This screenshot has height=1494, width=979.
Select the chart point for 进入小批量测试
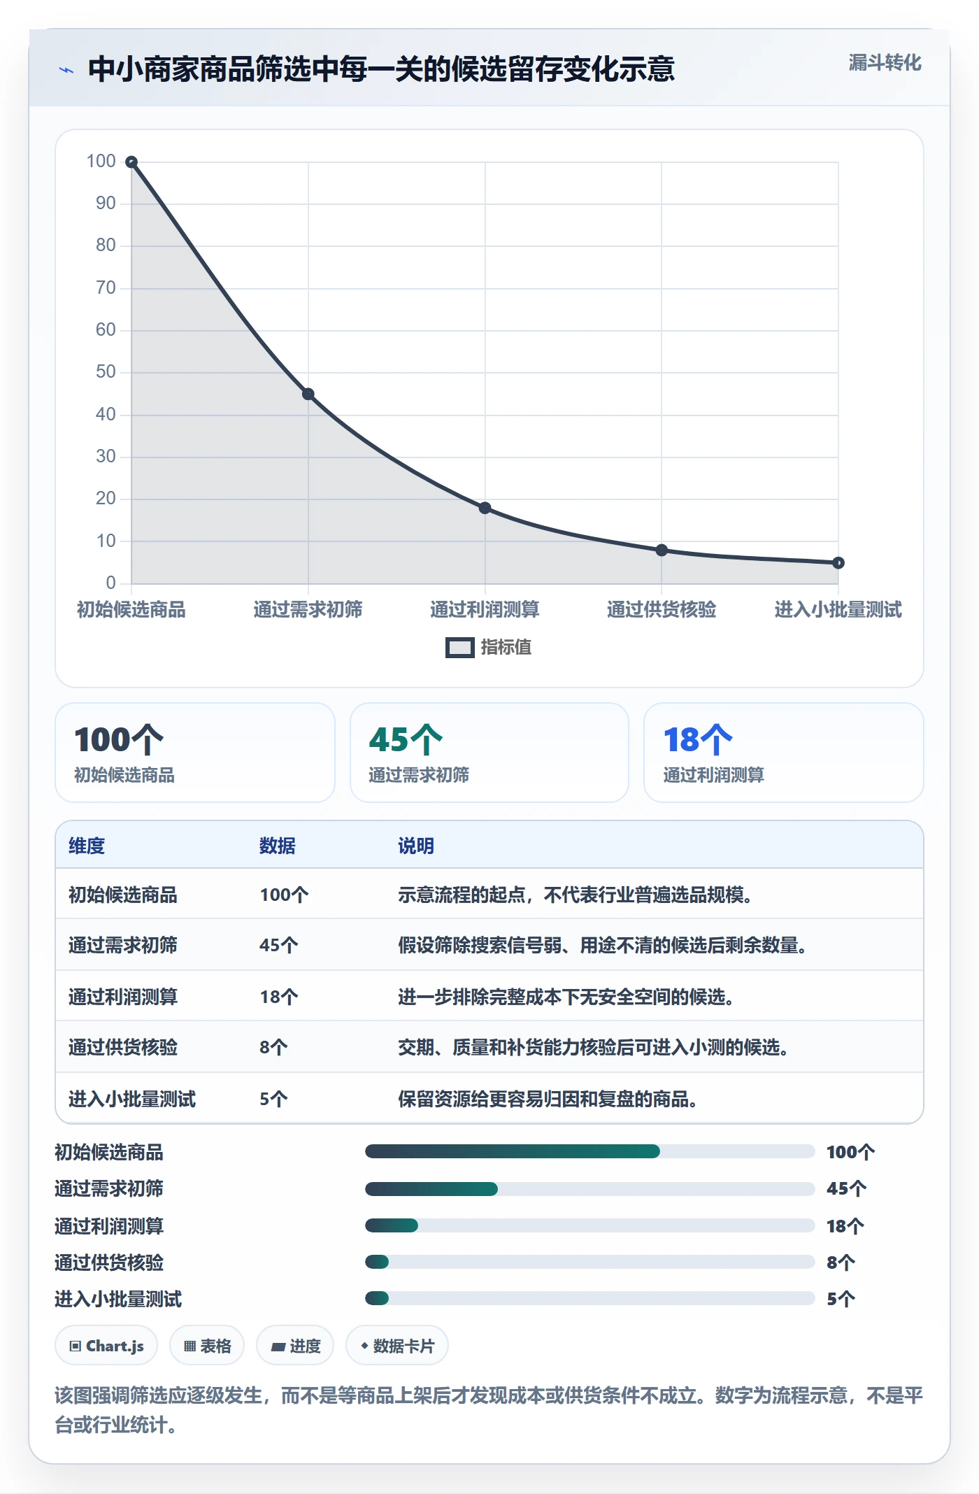point(838,563)
